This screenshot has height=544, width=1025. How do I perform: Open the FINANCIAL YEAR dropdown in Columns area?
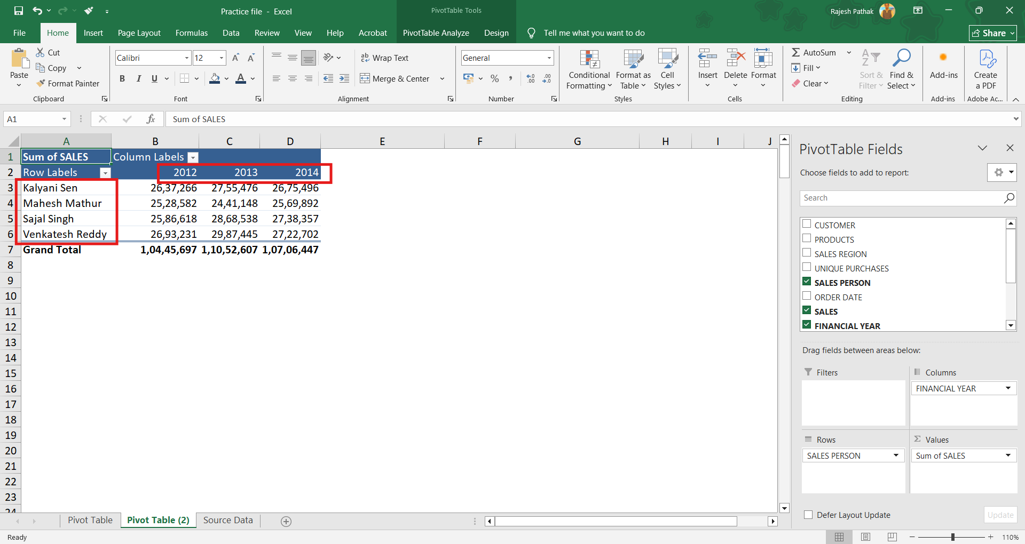[x=1008, y=388]
